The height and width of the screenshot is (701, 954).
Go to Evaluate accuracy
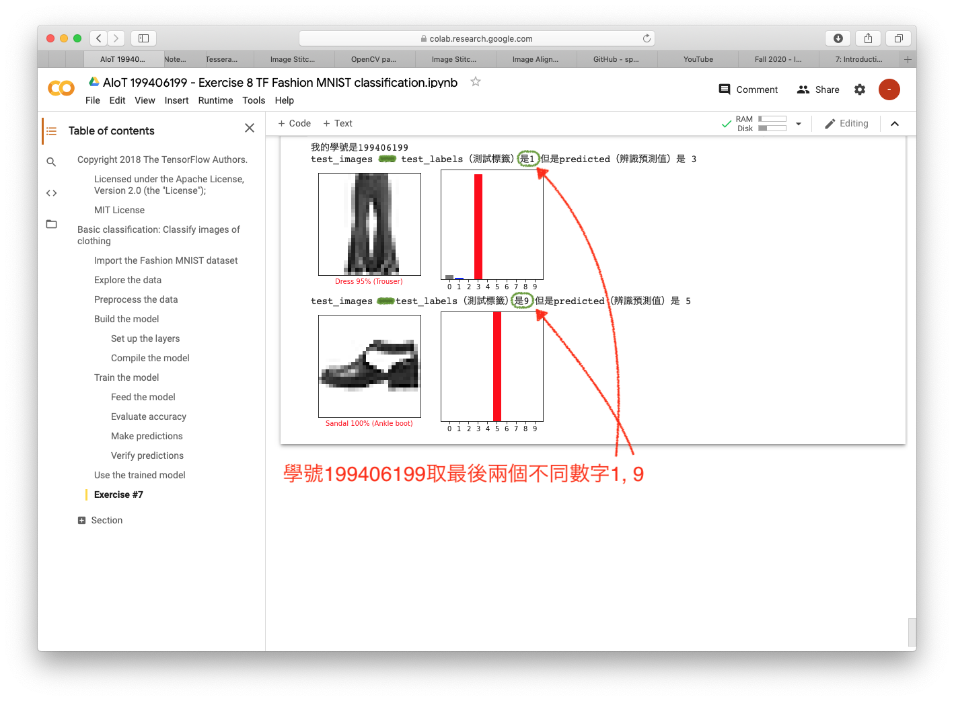(149, 416)
